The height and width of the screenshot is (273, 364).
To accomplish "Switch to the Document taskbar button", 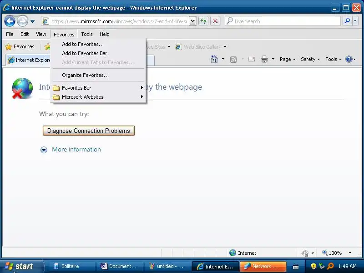I will [x=120, y=266].
